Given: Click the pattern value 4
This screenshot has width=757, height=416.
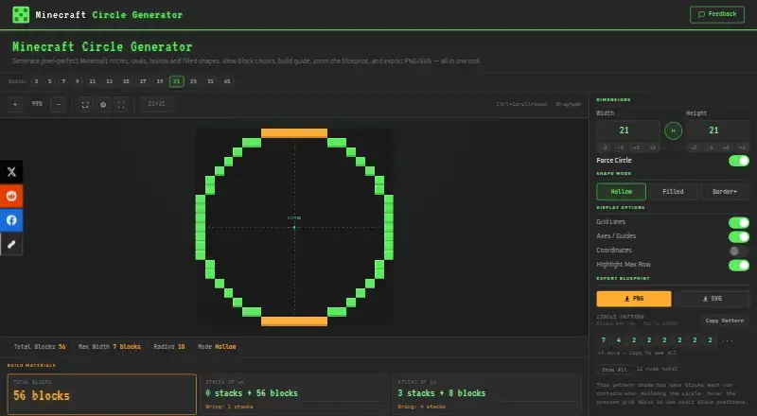Looking at the screenshot, I should (x=619, y=340).
